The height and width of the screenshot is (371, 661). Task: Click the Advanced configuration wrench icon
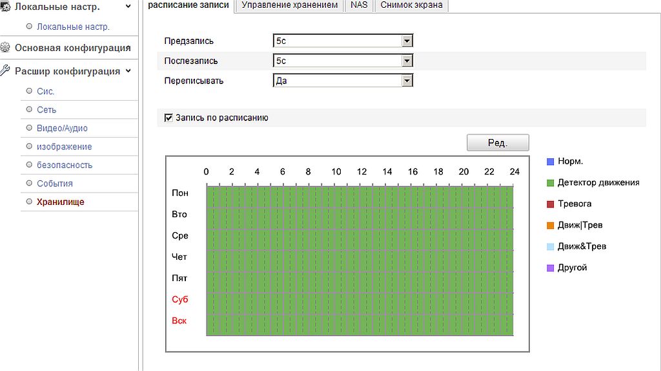click(x=5, y=70)
